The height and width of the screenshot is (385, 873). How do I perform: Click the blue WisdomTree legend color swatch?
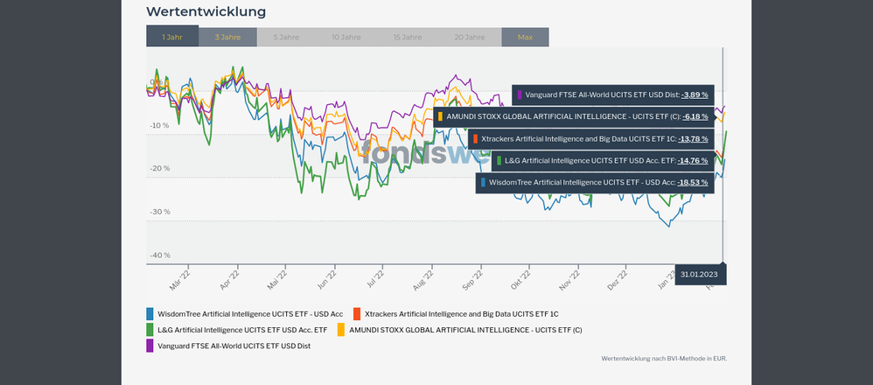click(x=150, y=313)
